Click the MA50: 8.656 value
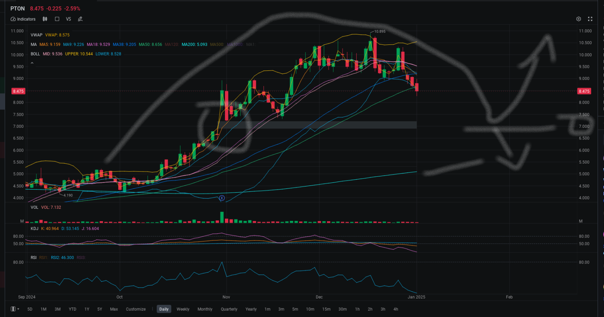The width and height of the screenshot is (604, 317). click(x=150, y=44)
